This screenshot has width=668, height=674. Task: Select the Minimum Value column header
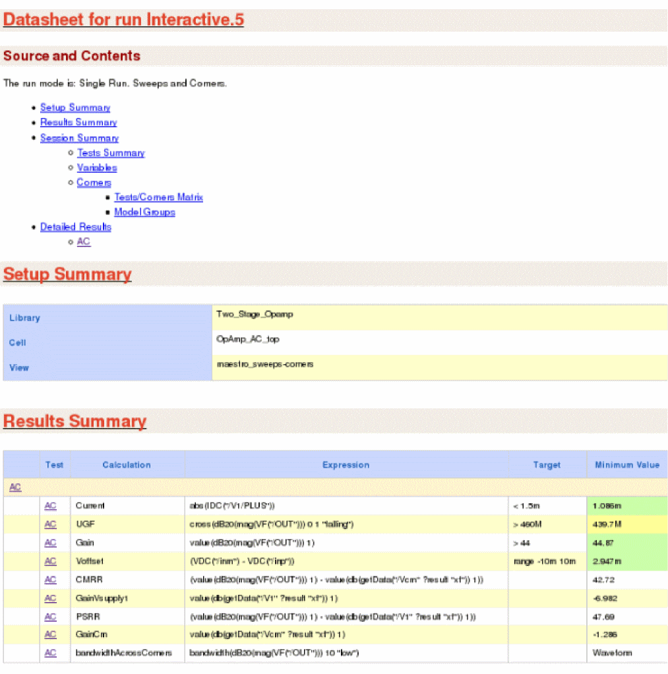pos(627,465)
